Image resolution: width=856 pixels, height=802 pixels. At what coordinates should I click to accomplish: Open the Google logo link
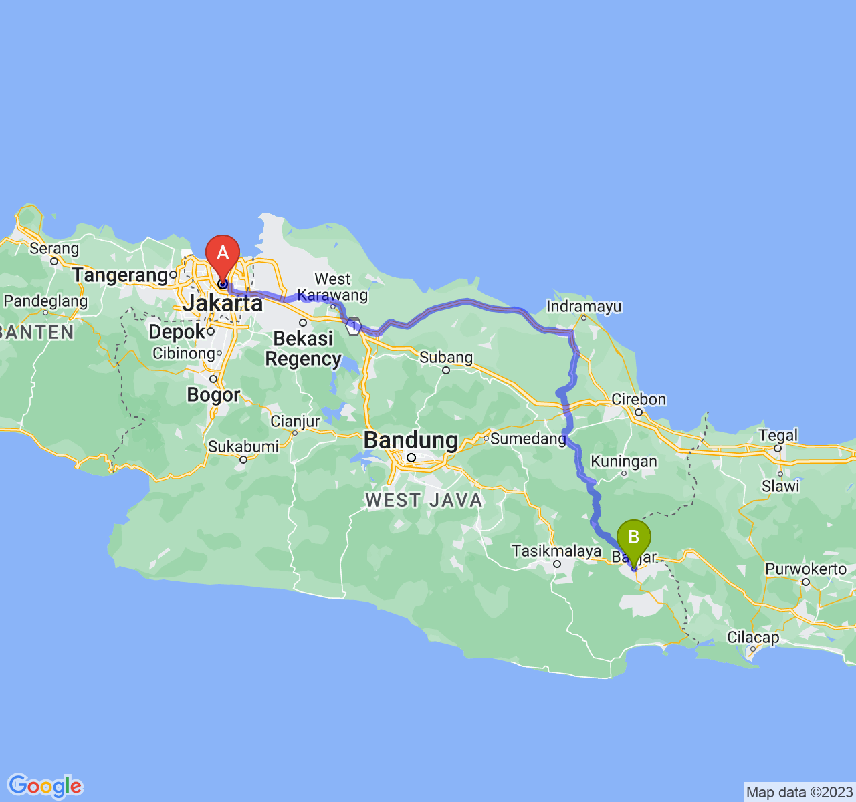(x=45, y=786)
